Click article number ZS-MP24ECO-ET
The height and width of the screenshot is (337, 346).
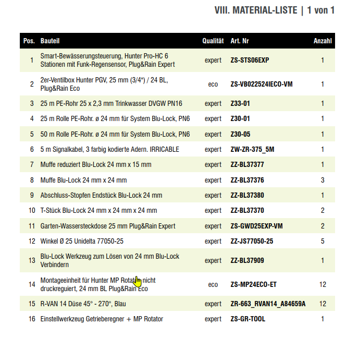pyautogui.click(x=253, y=284)
